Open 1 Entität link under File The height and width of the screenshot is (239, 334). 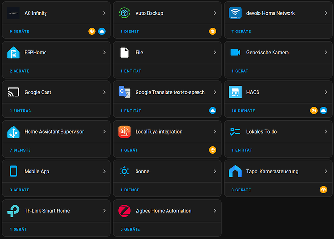click(x=131, y=71)
